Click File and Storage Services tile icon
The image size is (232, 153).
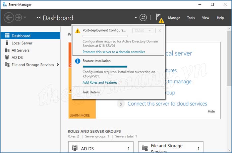point(145,148)
